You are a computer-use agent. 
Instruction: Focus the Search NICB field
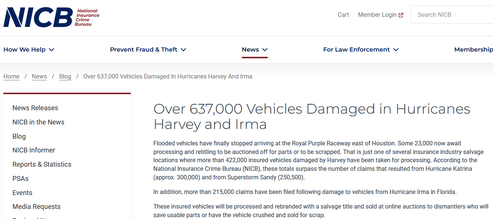click(452, 15)
